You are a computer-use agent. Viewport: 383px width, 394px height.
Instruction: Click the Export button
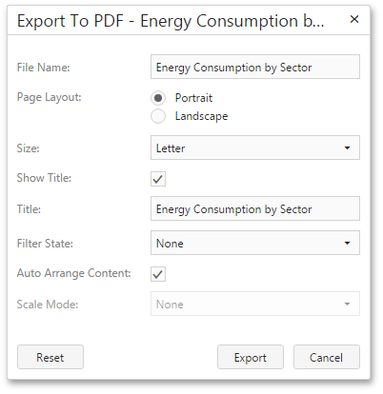(251, 357)
